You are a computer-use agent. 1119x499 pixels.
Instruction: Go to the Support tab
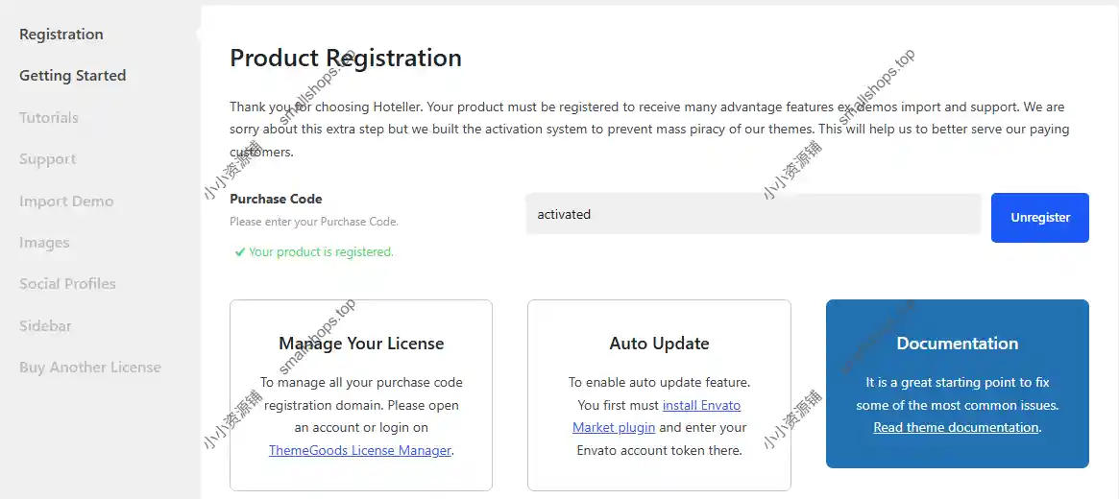[48, 159]
